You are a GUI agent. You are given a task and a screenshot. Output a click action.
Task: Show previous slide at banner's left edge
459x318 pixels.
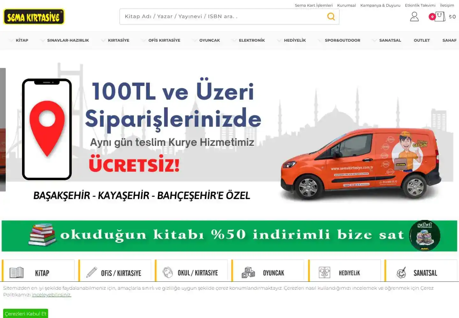click(3, 130)
